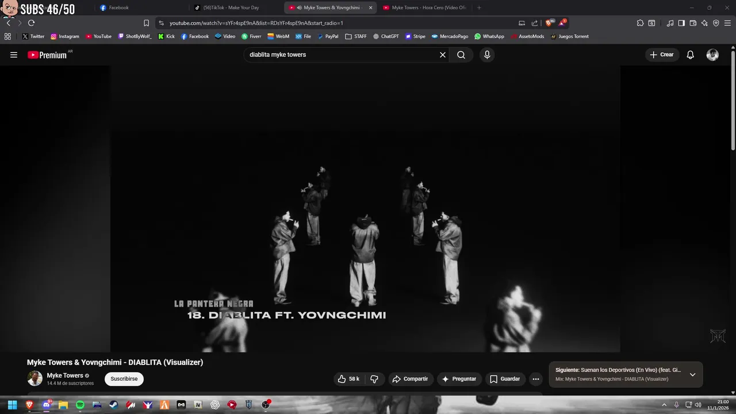The width and height of the screenshot is (736, 414).
Task: Run search with the magnifier button
Action: tap(461, 55)
